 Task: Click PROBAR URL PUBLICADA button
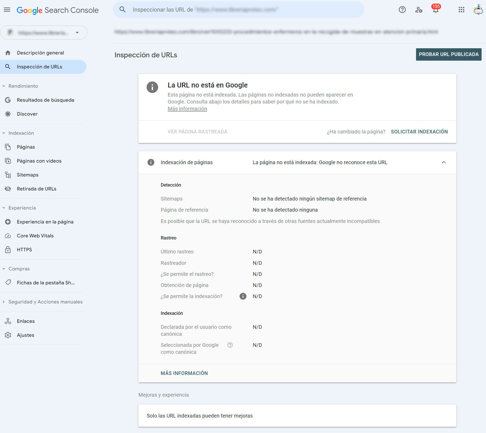pos(449,54)
